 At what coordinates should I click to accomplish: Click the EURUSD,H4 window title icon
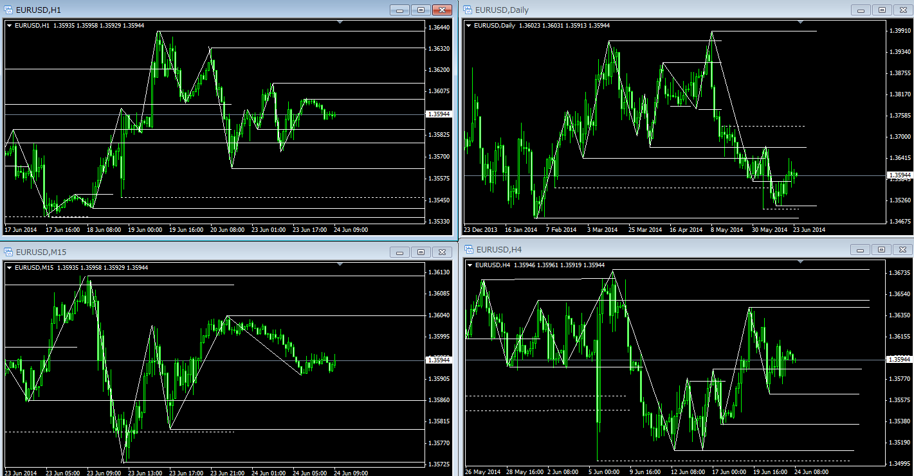coord(468,249)
